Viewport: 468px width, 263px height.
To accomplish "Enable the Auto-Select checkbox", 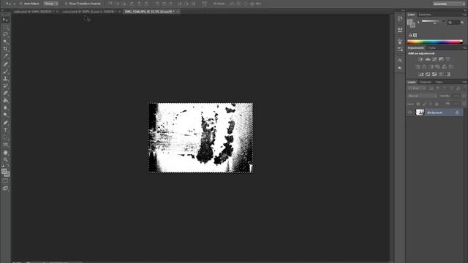I will click(x=21, y=4).
